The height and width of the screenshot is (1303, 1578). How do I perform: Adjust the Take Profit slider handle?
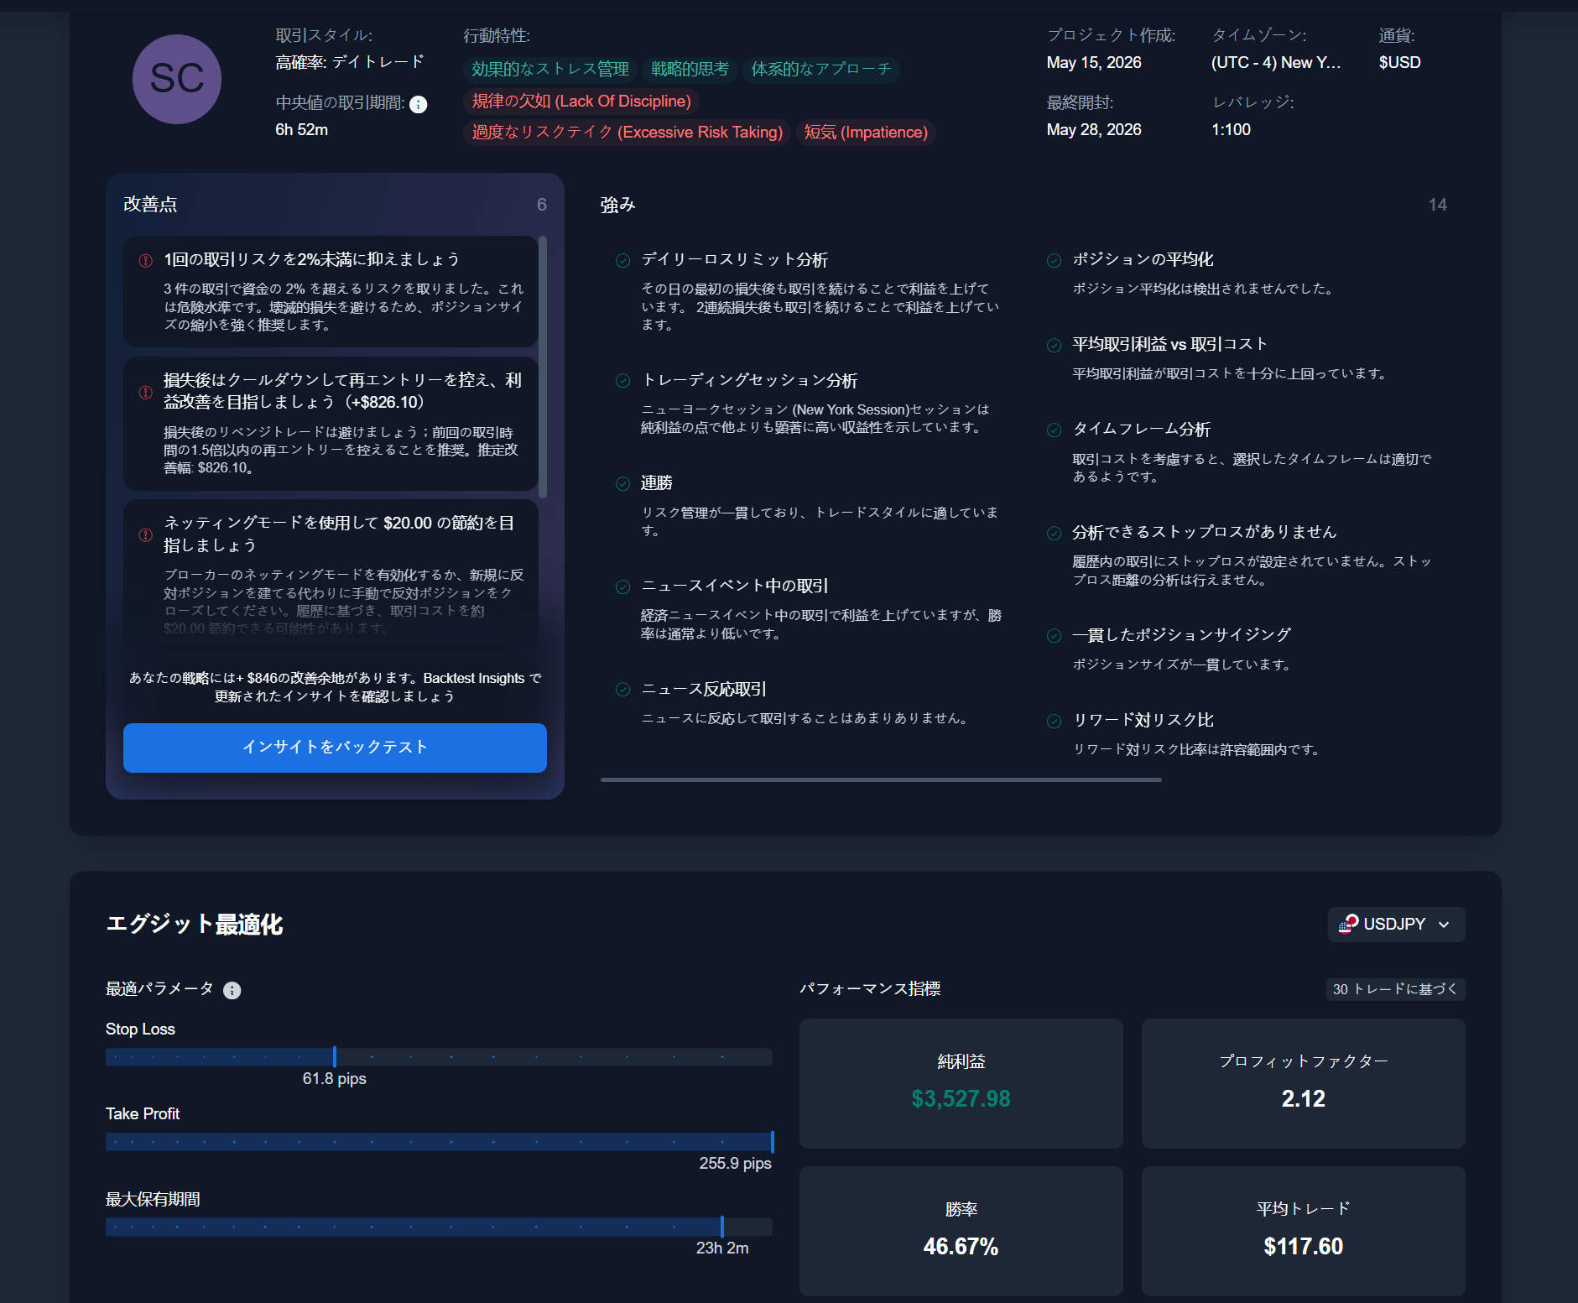coord(772,1142)
